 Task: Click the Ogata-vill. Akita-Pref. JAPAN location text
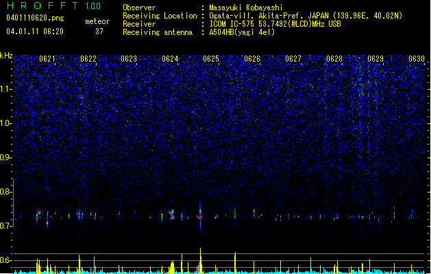tap(306, 16)
